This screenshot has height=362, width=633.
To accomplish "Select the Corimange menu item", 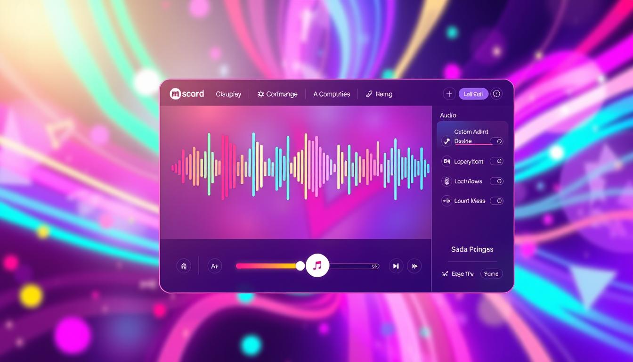I will (x=277, y=94).
